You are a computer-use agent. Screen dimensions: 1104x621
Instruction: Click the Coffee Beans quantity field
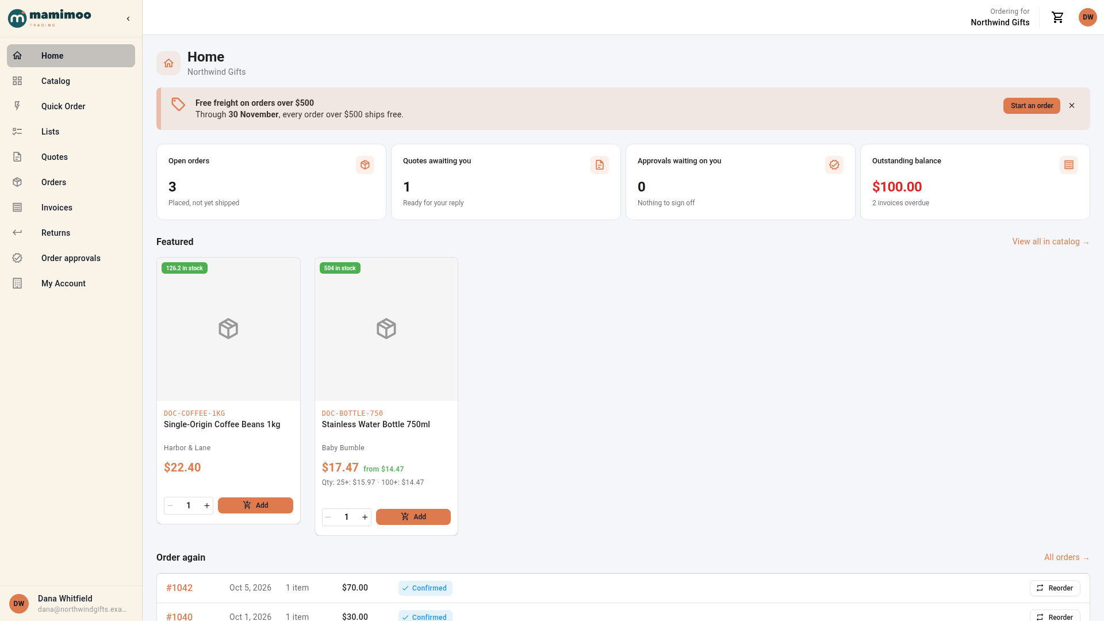point(189,505)
